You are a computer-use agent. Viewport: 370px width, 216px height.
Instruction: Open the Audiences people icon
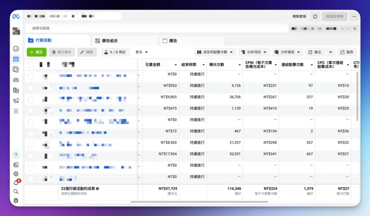tap(16, 80)
